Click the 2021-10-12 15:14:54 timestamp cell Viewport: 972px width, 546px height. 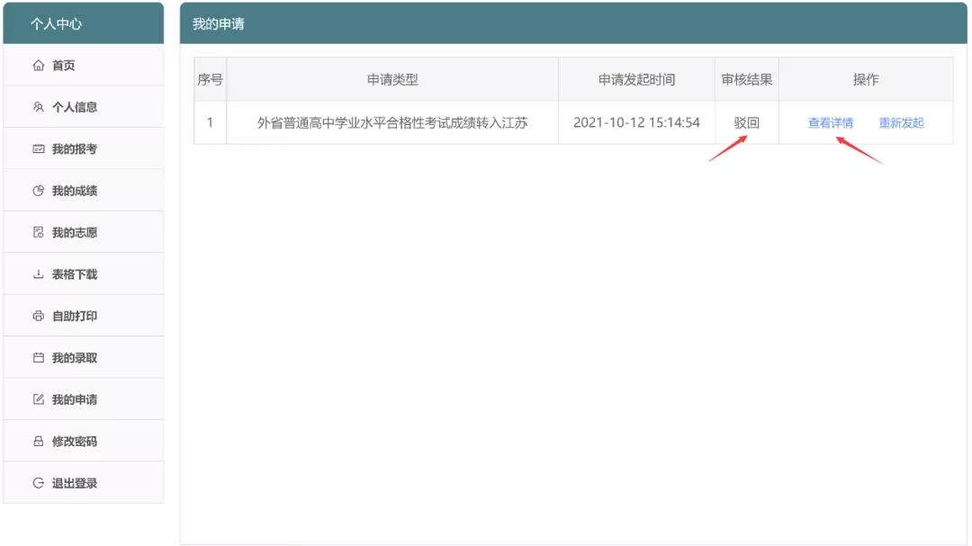tap(636, 123)
